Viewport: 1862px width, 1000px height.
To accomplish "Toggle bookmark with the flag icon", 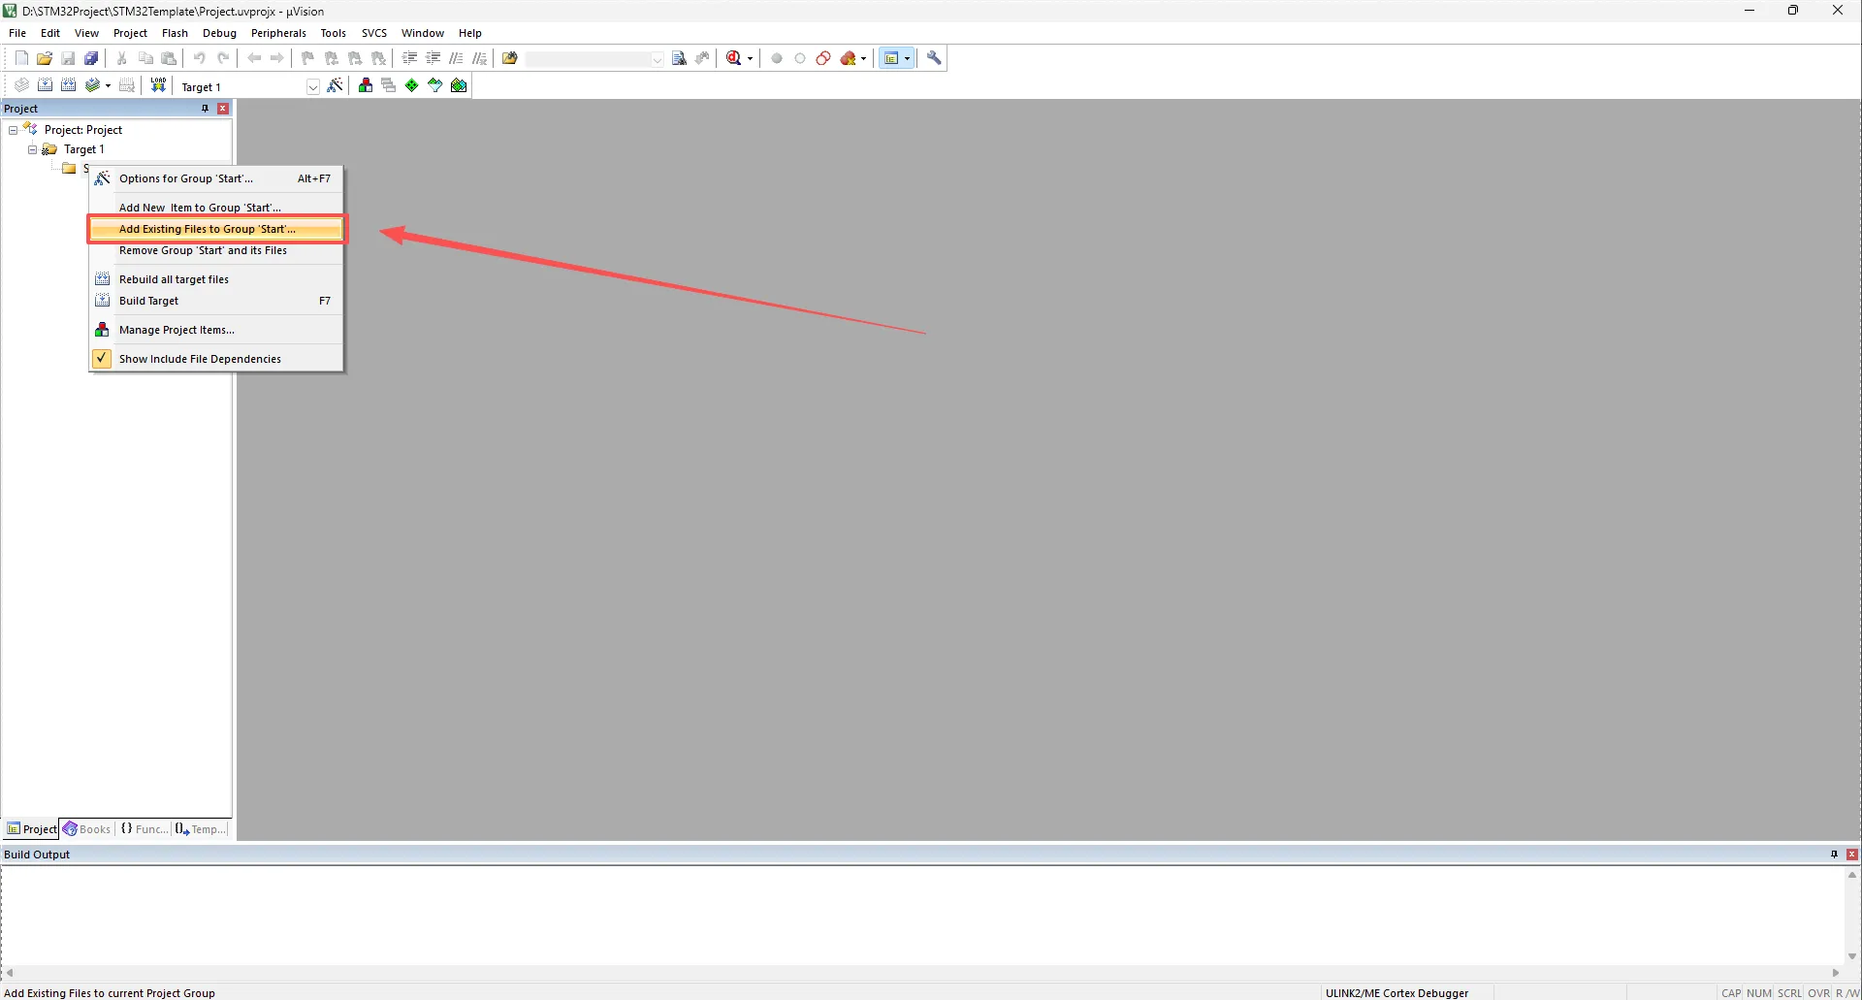I will [x=308, y=58].
